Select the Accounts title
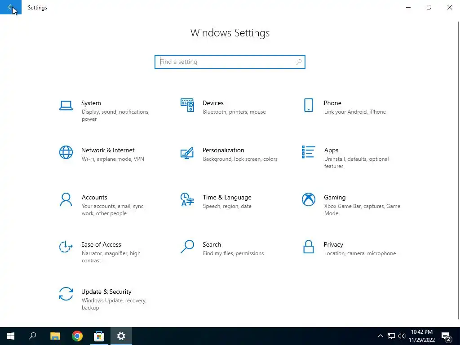Viewport: 460px width, 345px height. (x=94, y=198)
